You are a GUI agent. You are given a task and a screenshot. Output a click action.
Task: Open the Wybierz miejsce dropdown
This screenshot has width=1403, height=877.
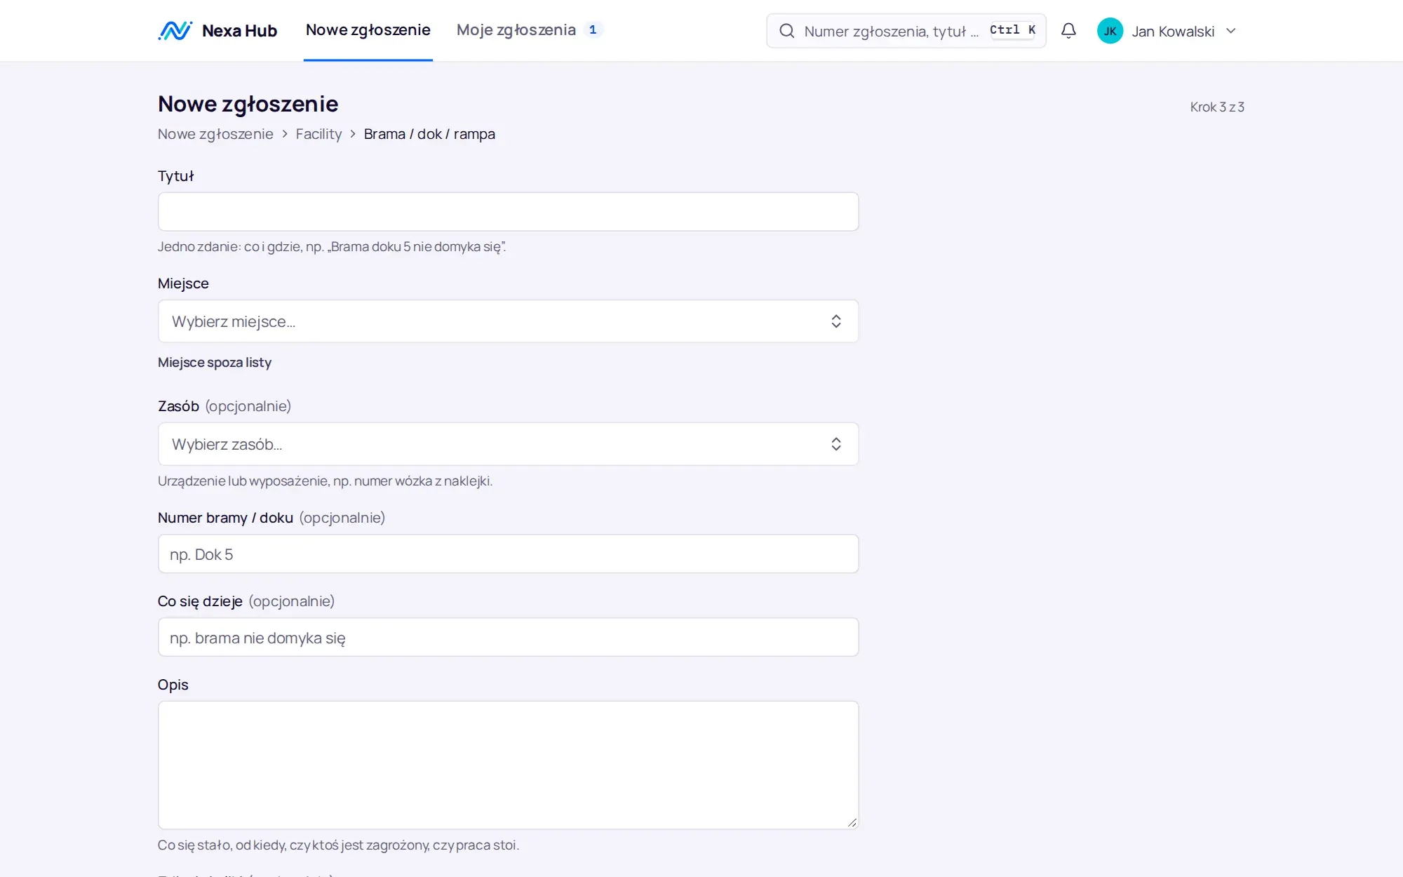click(508, 321)
